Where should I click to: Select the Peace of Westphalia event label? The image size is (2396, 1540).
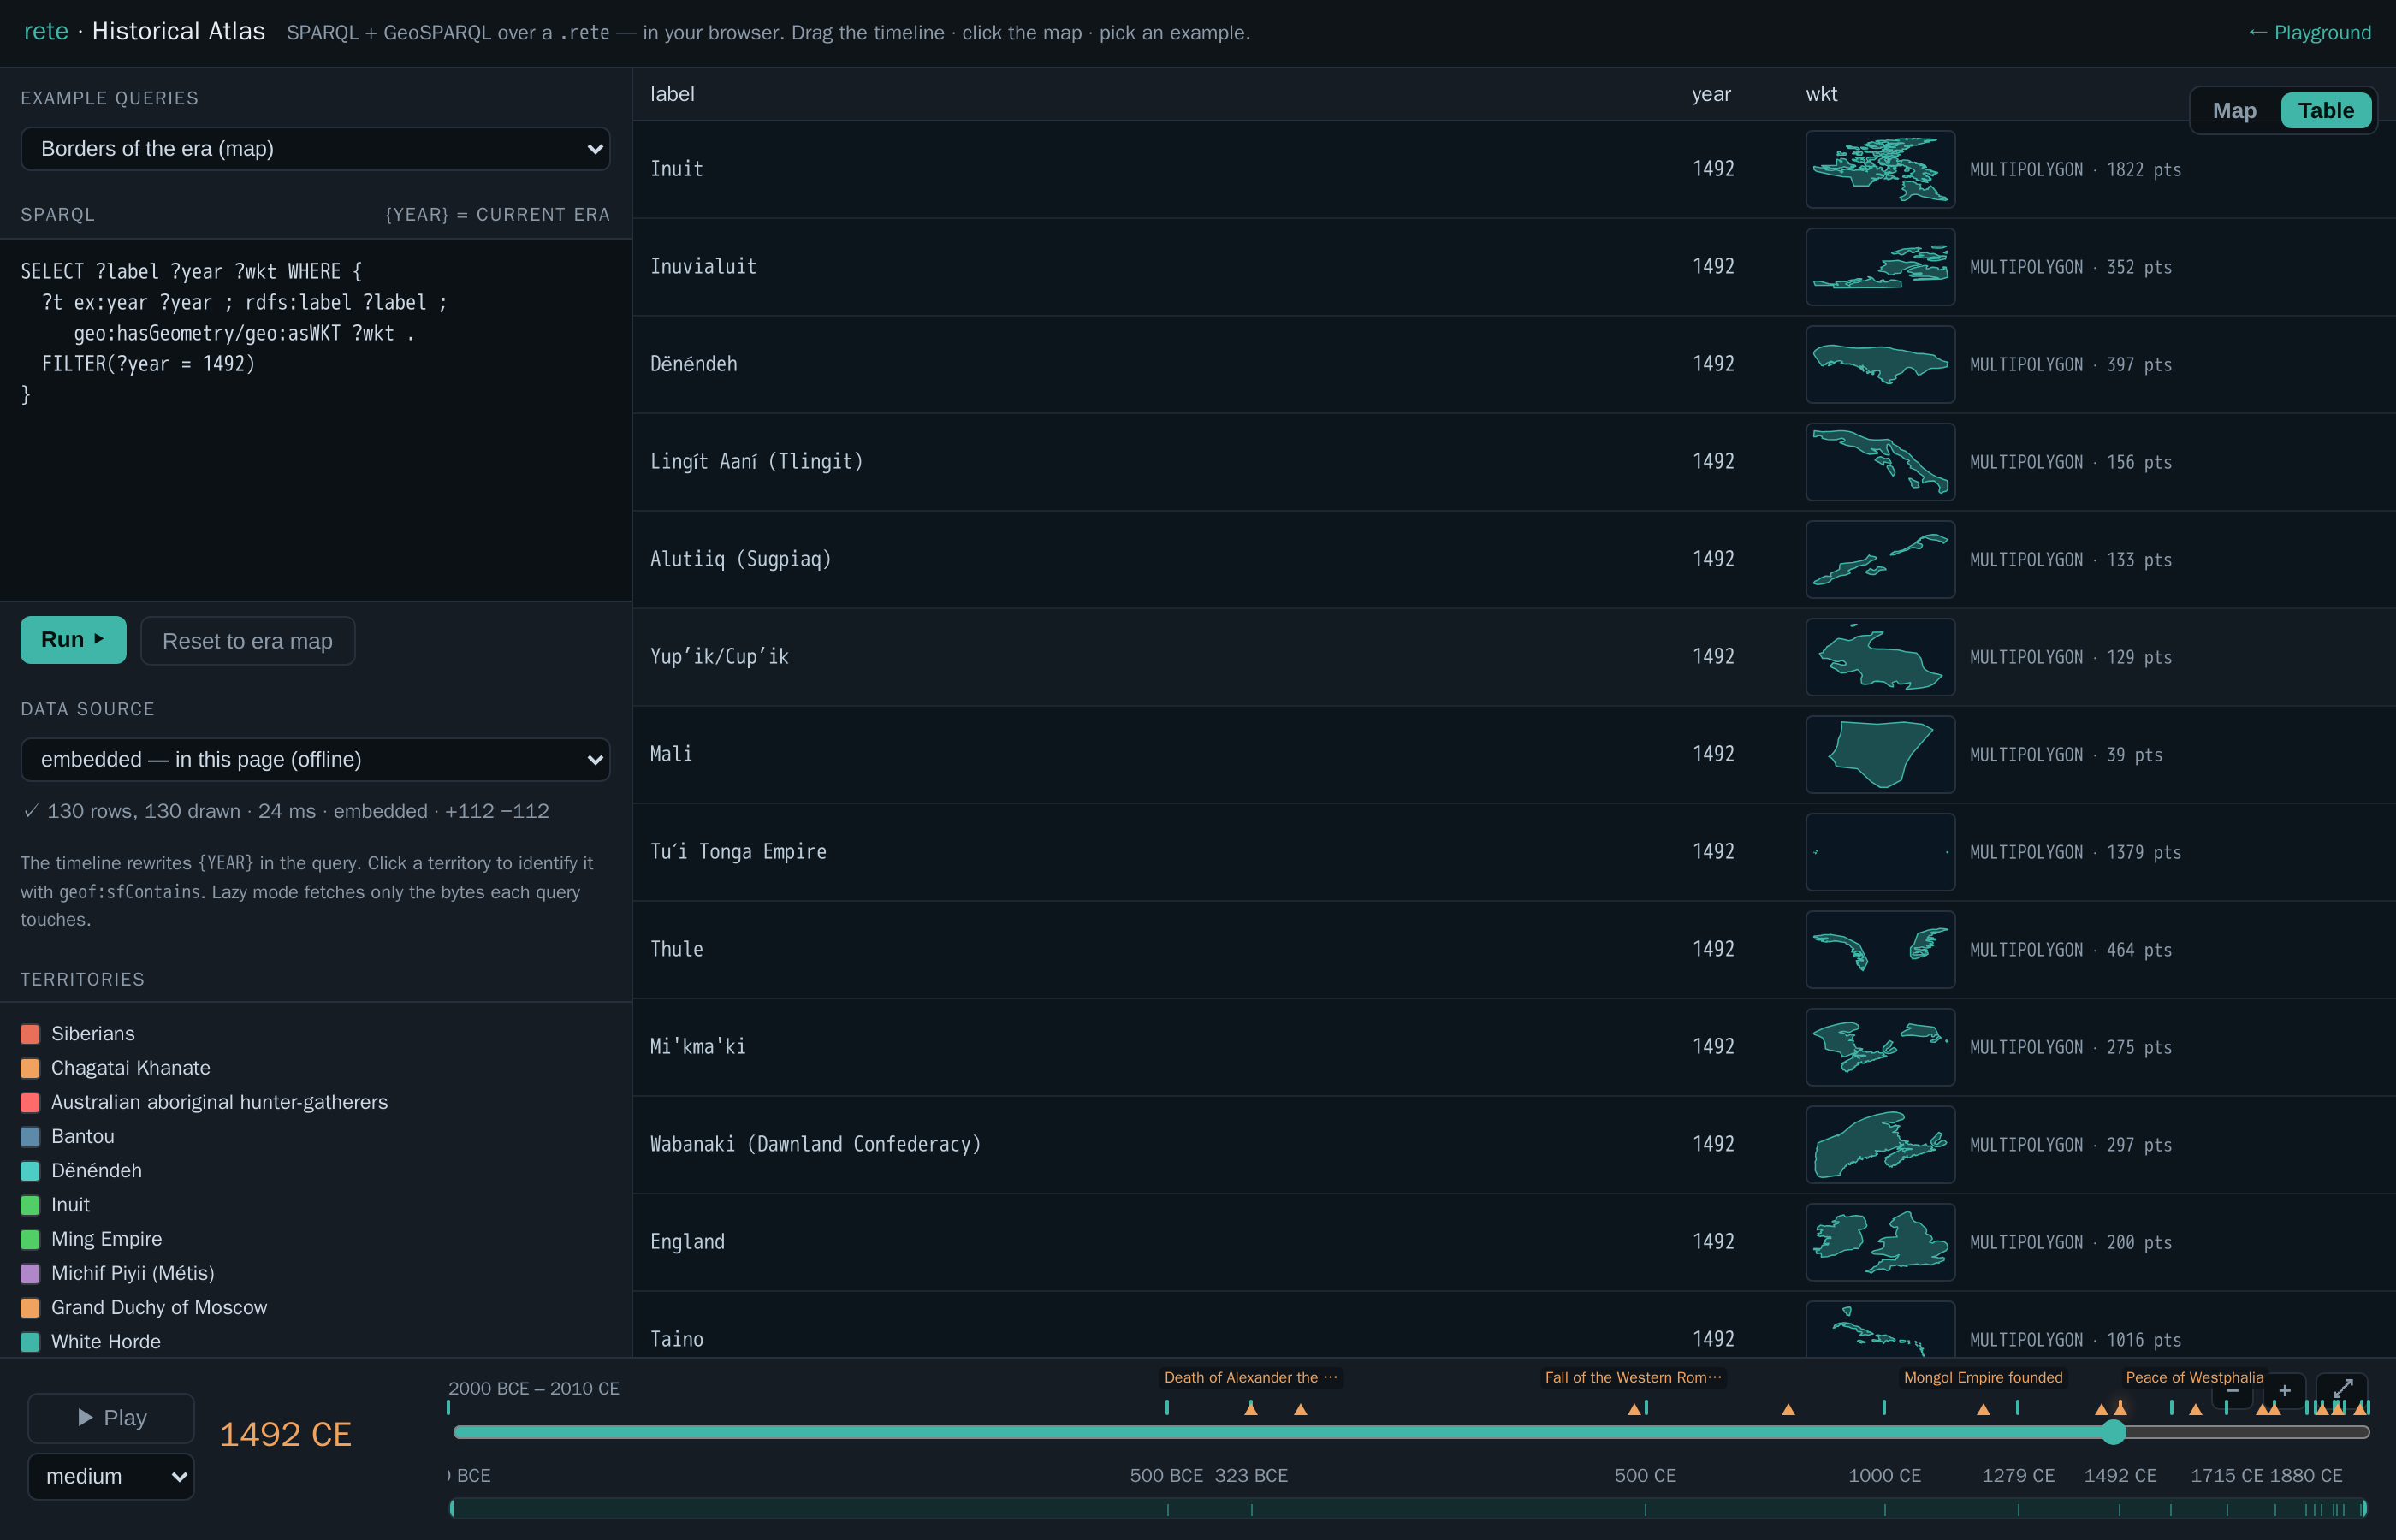pyautogui.click(x=2194, y=1378)
